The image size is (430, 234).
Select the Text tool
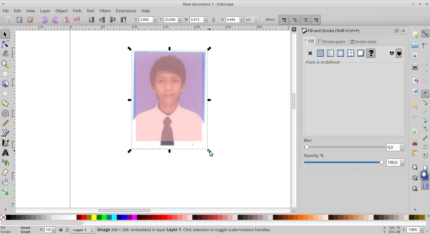click(x=5, y=153)
